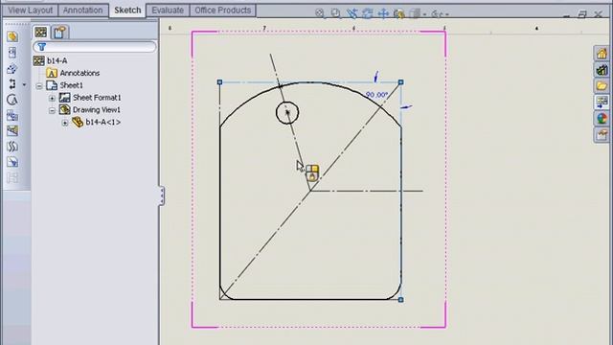This screenshot has height=345, width=613.
Task: Click the bottom-right corner handle of drawing view
Action: coord(400,300)
